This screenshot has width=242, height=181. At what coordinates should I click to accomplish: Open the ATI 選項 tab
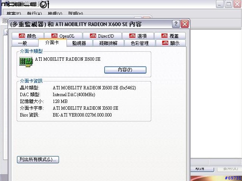click(x=138, y=36)
